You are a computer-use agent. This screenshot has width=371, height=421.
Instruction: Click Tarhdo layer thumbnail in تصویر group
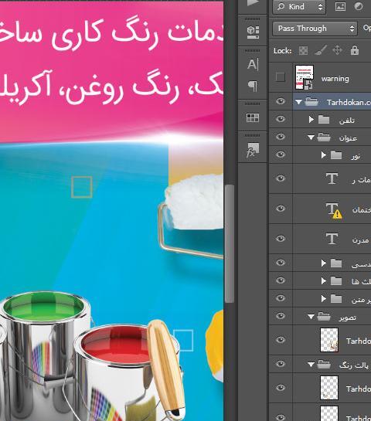(x=329, y=340)
